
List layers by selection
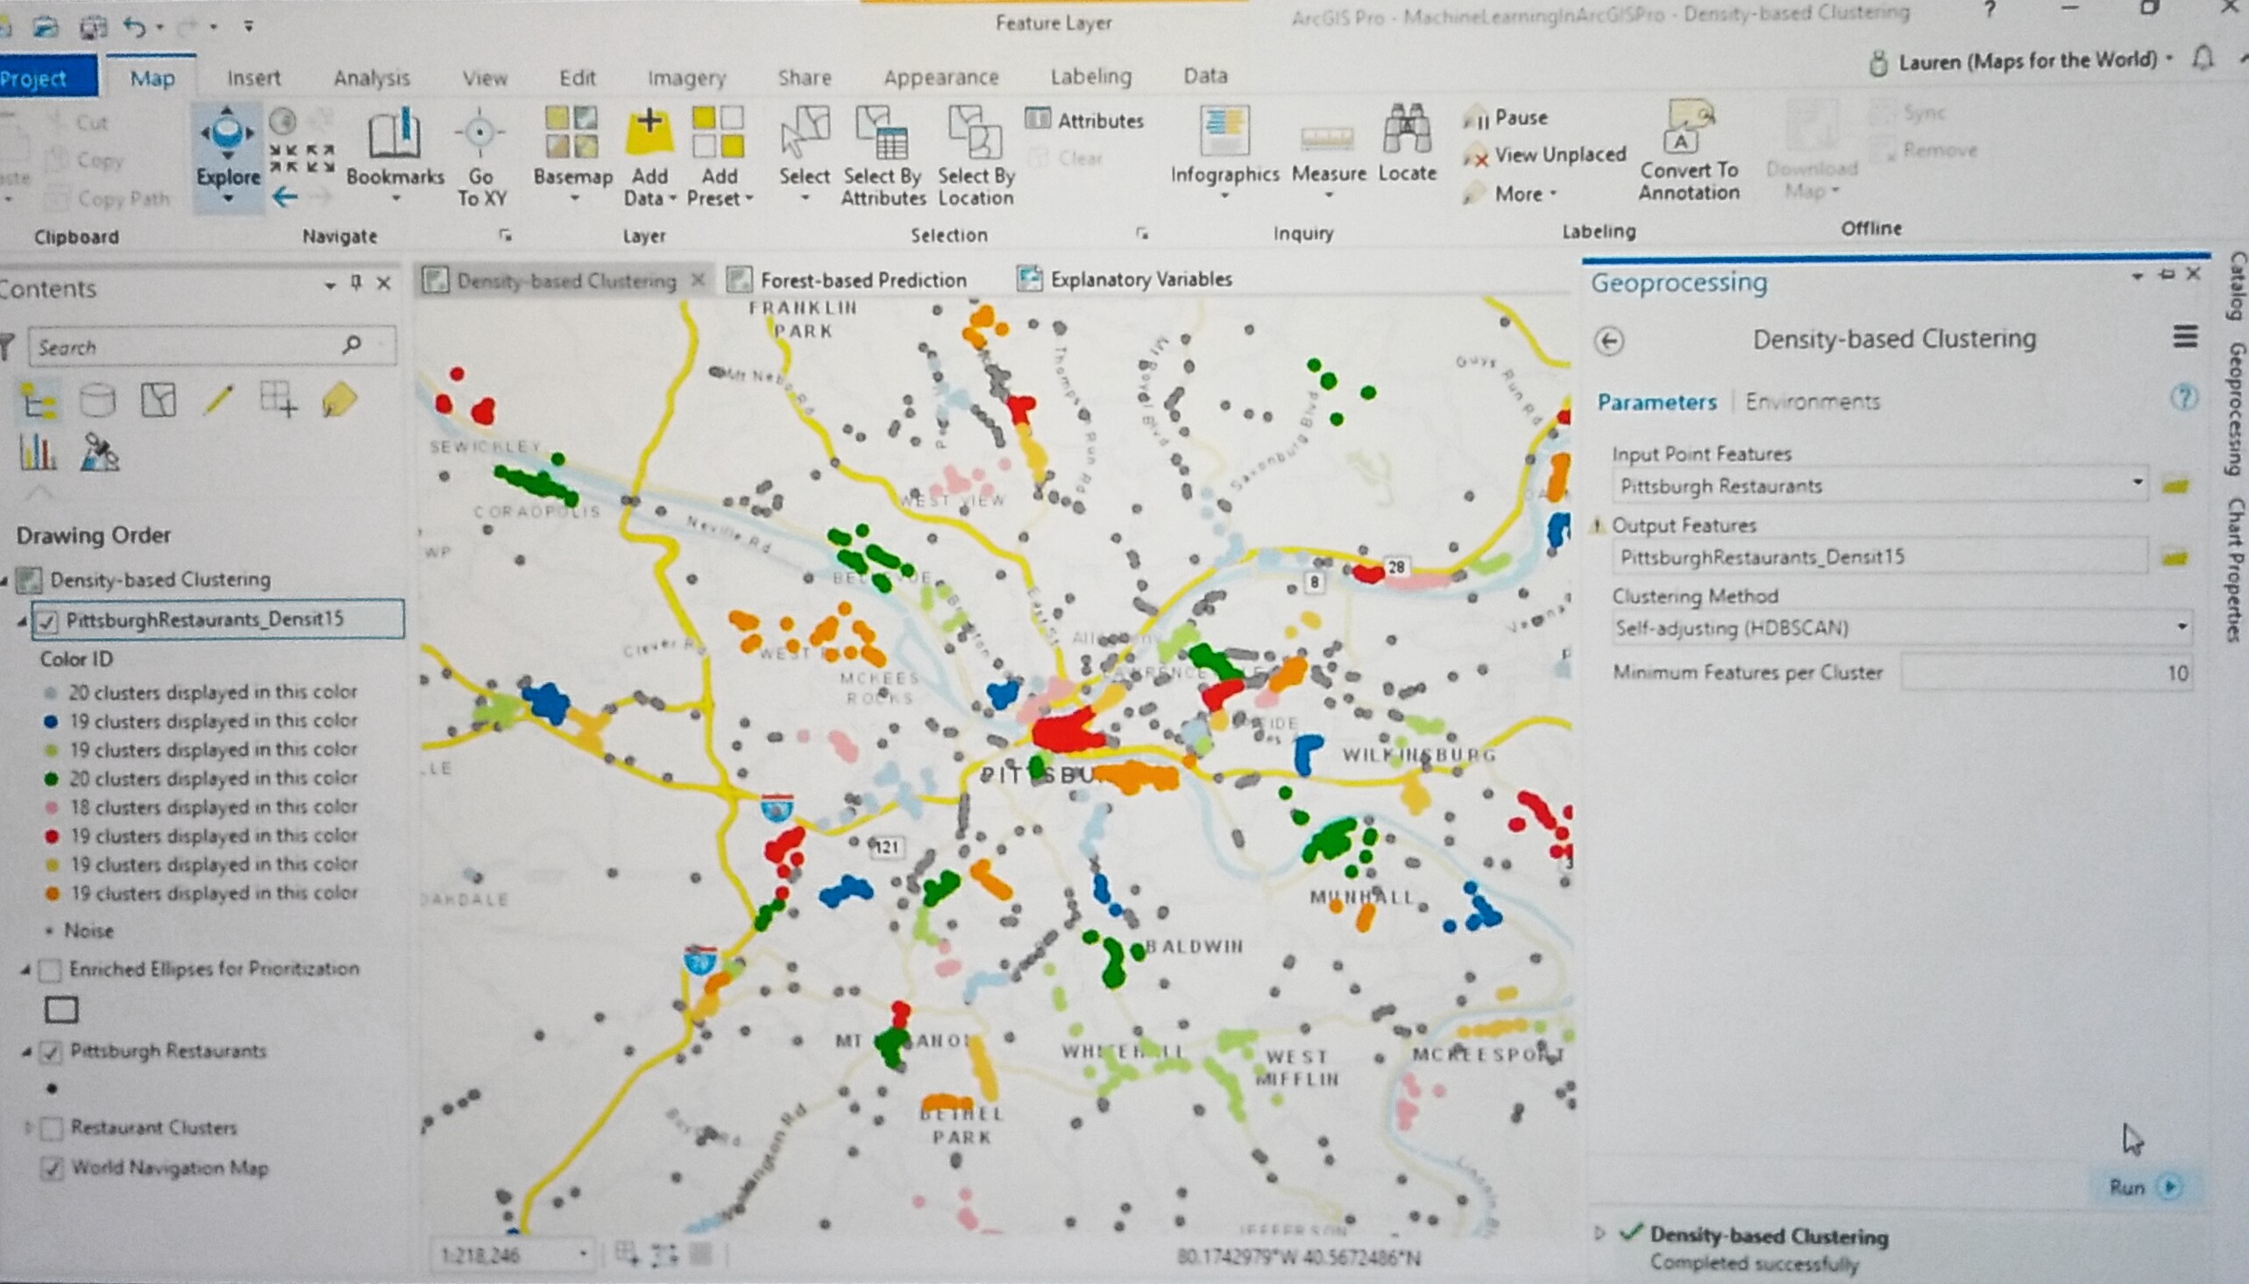[158, 399]
